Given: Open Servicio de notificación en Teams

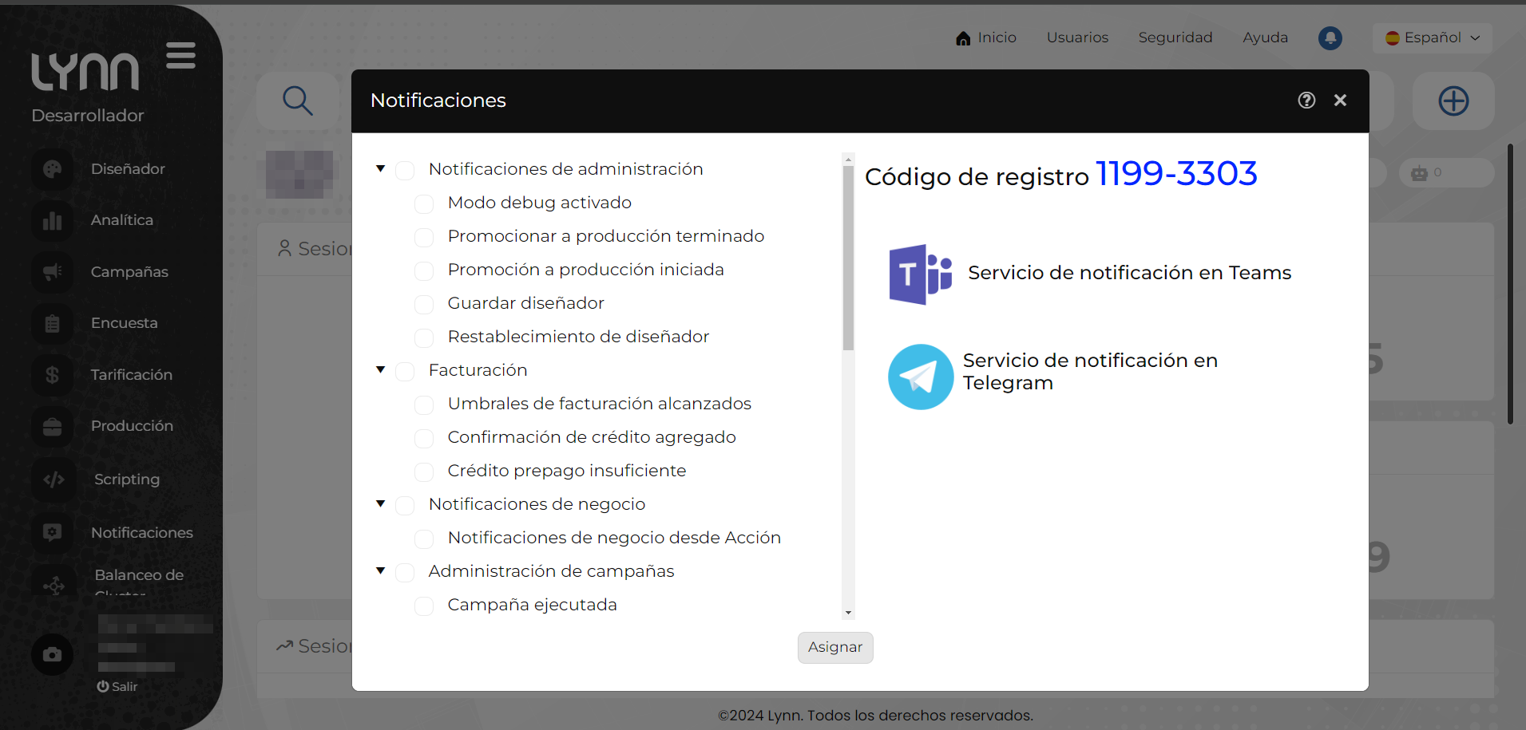Looking at the screenshot, I should pyautogui.click(x=1129, y=273).
